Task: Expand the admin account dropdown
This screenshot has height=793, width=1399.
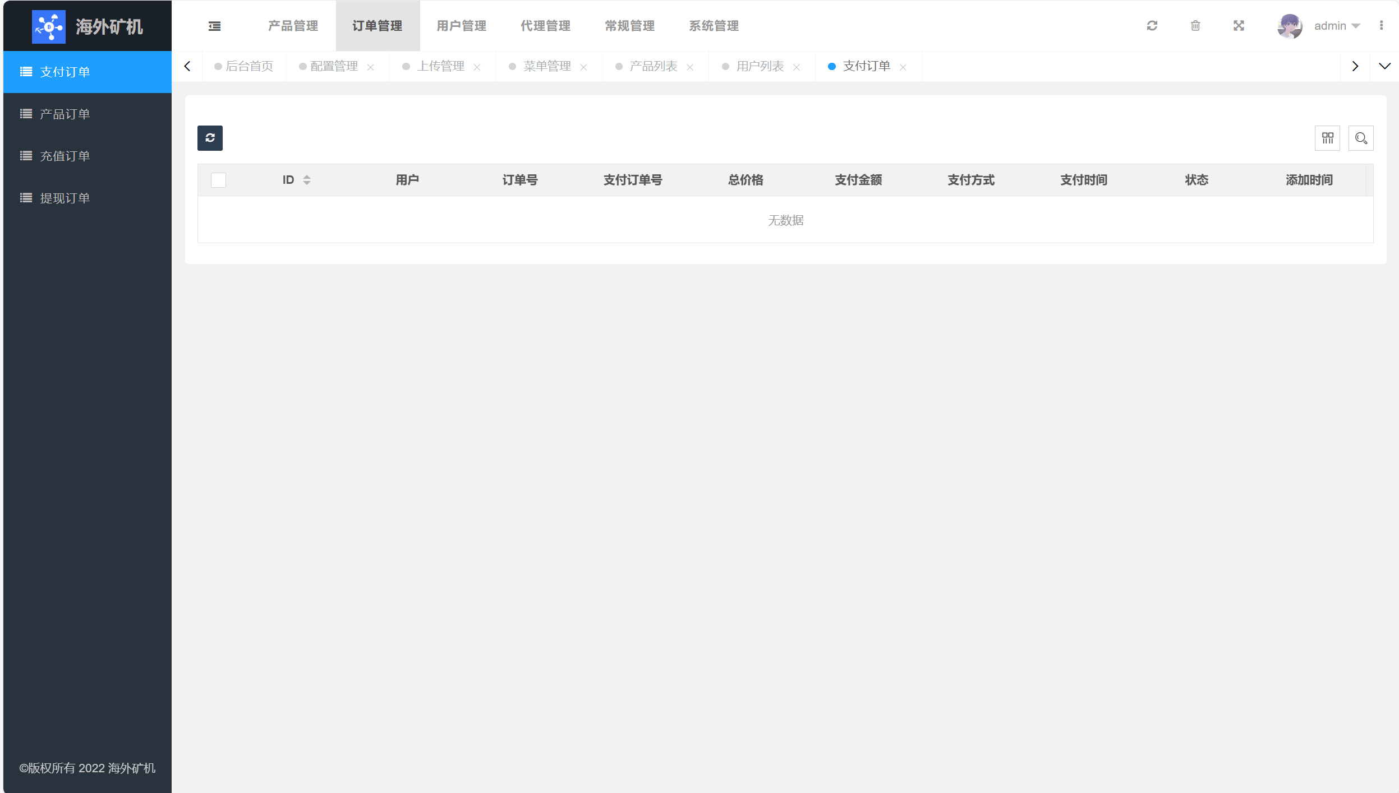Action: coord(1337,26)
